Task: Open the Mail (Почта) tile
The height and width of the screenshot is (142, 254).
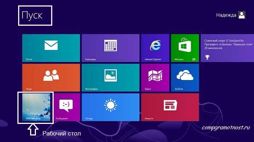Action: (51, 48)
